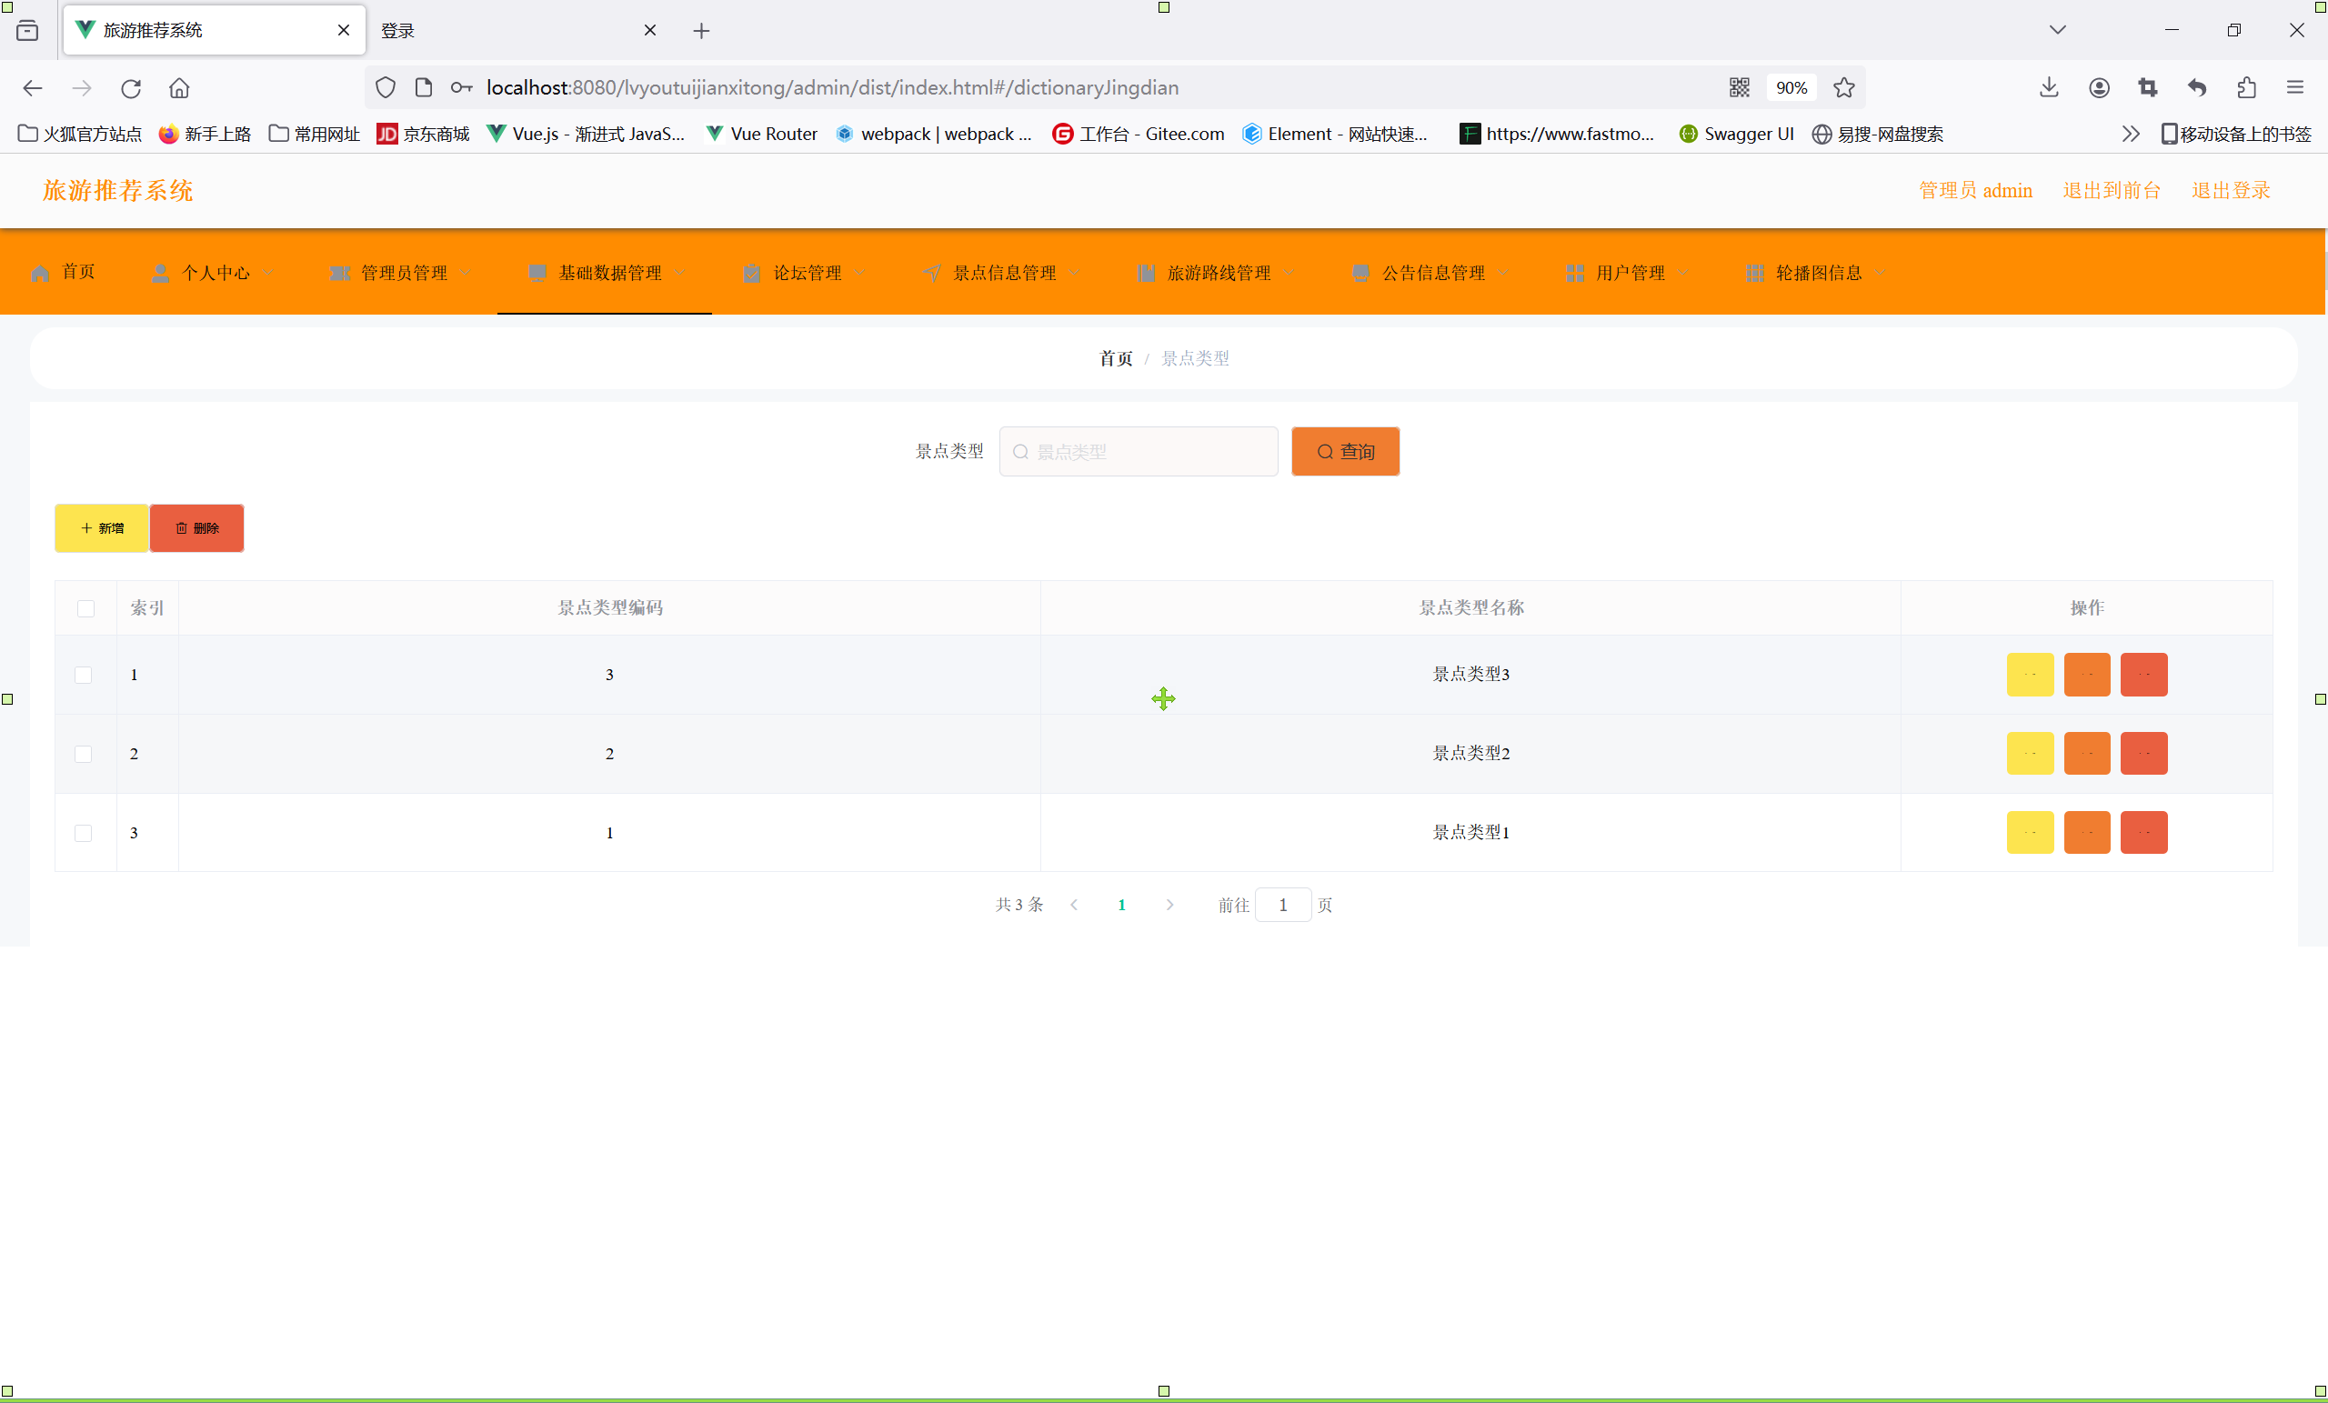Click the extensions puzzle icon
The width and height of the screenshot is (2328, 1403).
point(2246,88)
